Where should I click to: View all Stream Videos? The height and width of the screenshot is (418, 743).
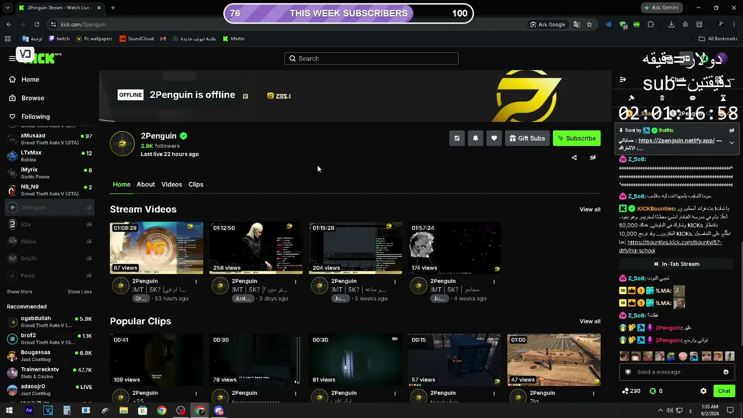(x=590, y=210)
